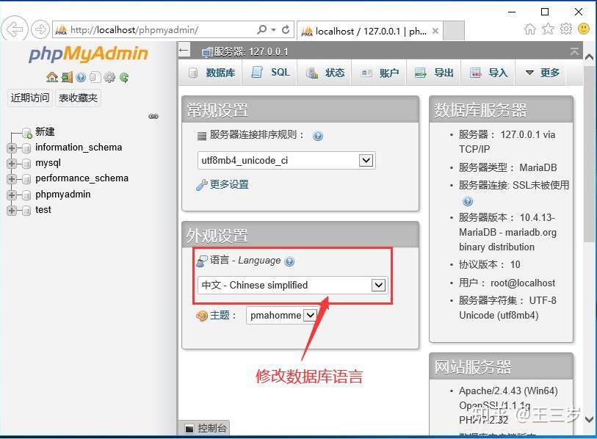Open browser tools gear icon
This screenshot has width=597, height=439.
tap(565, 29)
